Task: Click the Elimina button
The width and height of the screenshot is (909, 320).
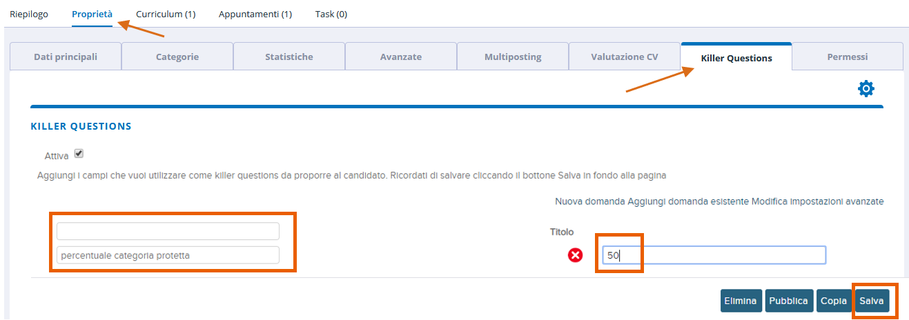Action: tap(741, 301)
